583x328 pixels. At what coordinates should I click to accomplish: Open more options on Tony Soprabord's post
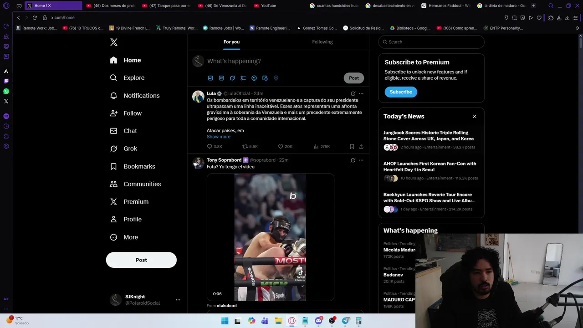point(361,160)
